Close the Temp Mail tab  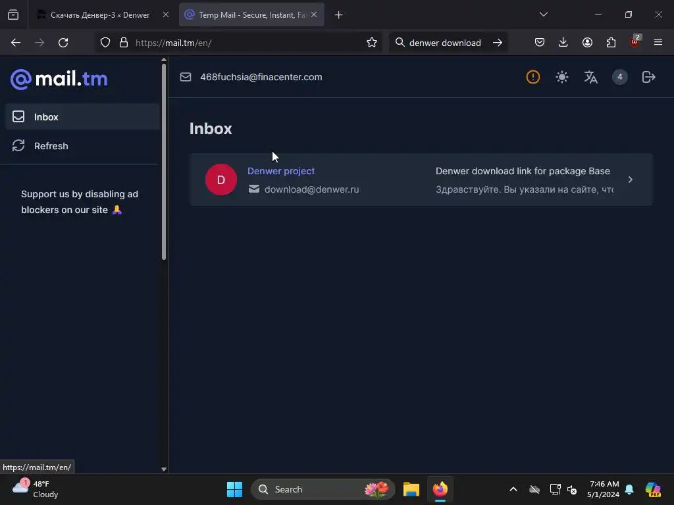pos(314,14)
